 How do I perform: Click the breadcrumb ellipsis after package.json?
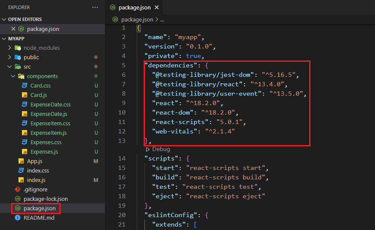(162, 20)
